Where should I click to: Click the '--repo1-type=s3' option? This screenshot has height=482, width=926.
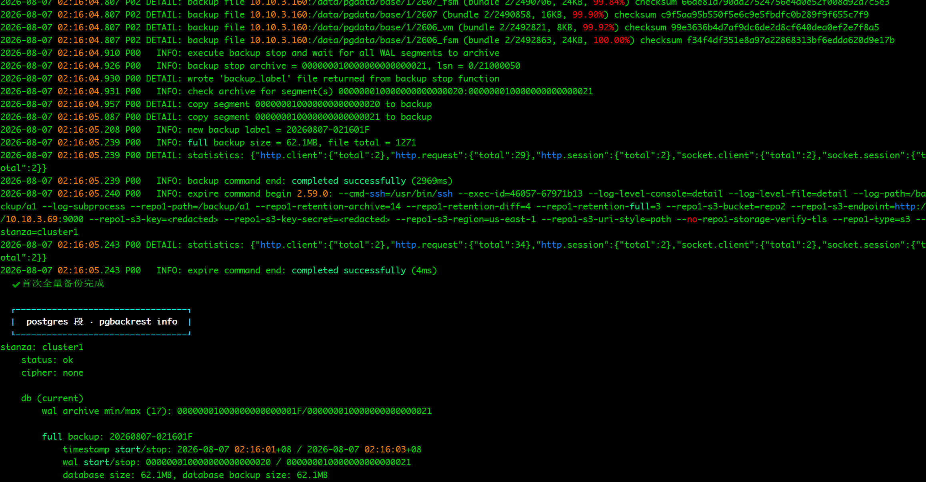[x=871, y=219]
